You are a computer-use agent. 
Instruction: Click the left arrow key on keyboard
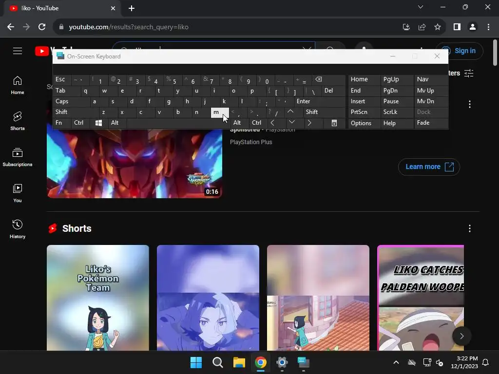[x=272, y=123]
